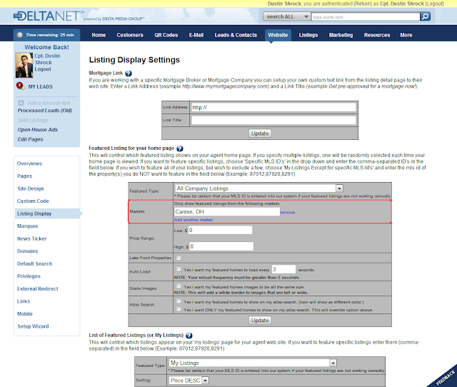Enable Scale Images same size checkbox
Viewport: 457px width, 387px height.
pos(179,286)
